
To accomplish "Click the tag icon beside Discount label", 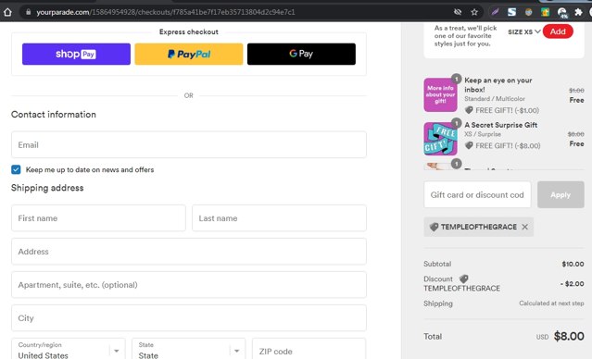I will tap(463, 279).
